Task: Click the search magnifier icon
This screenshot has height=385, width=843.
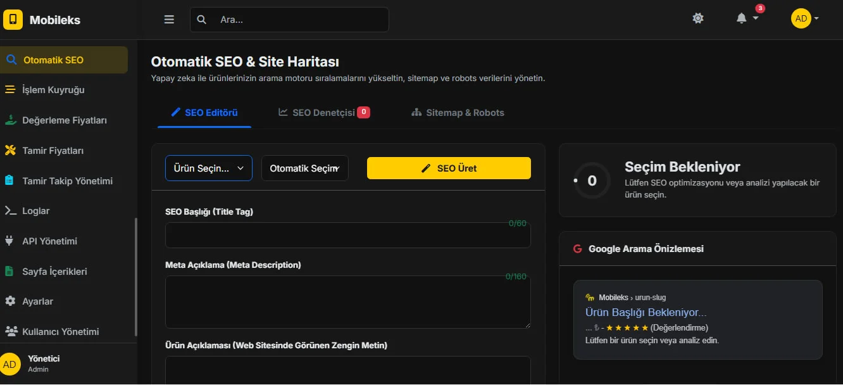Action: [x=202, y=20]
